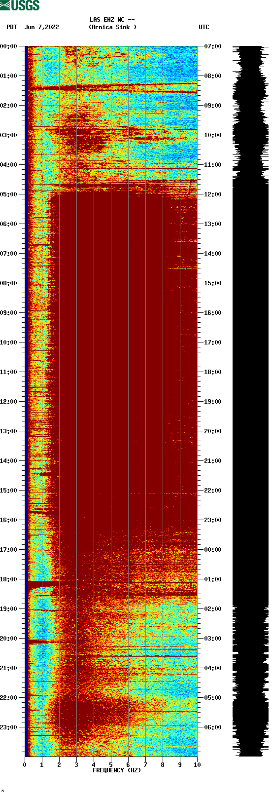Click the 'UTC' timezone label
The height and width of the screenshot is (796, 272).
point(204,27)
